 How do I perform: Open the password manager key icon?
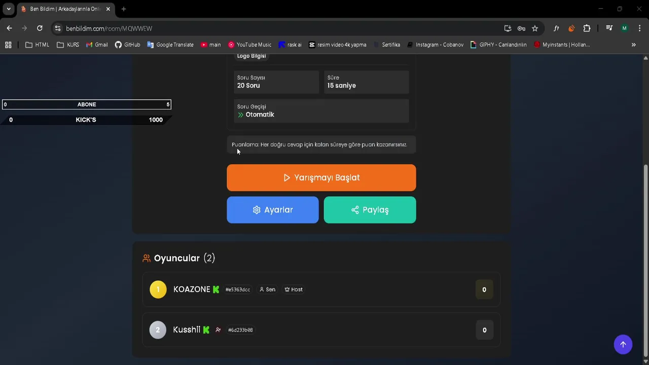click(521, 28)
